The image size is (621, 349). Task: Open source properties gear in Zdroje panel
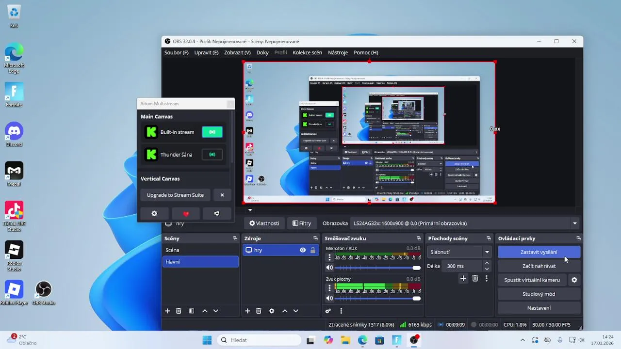(x=272, y=311)
